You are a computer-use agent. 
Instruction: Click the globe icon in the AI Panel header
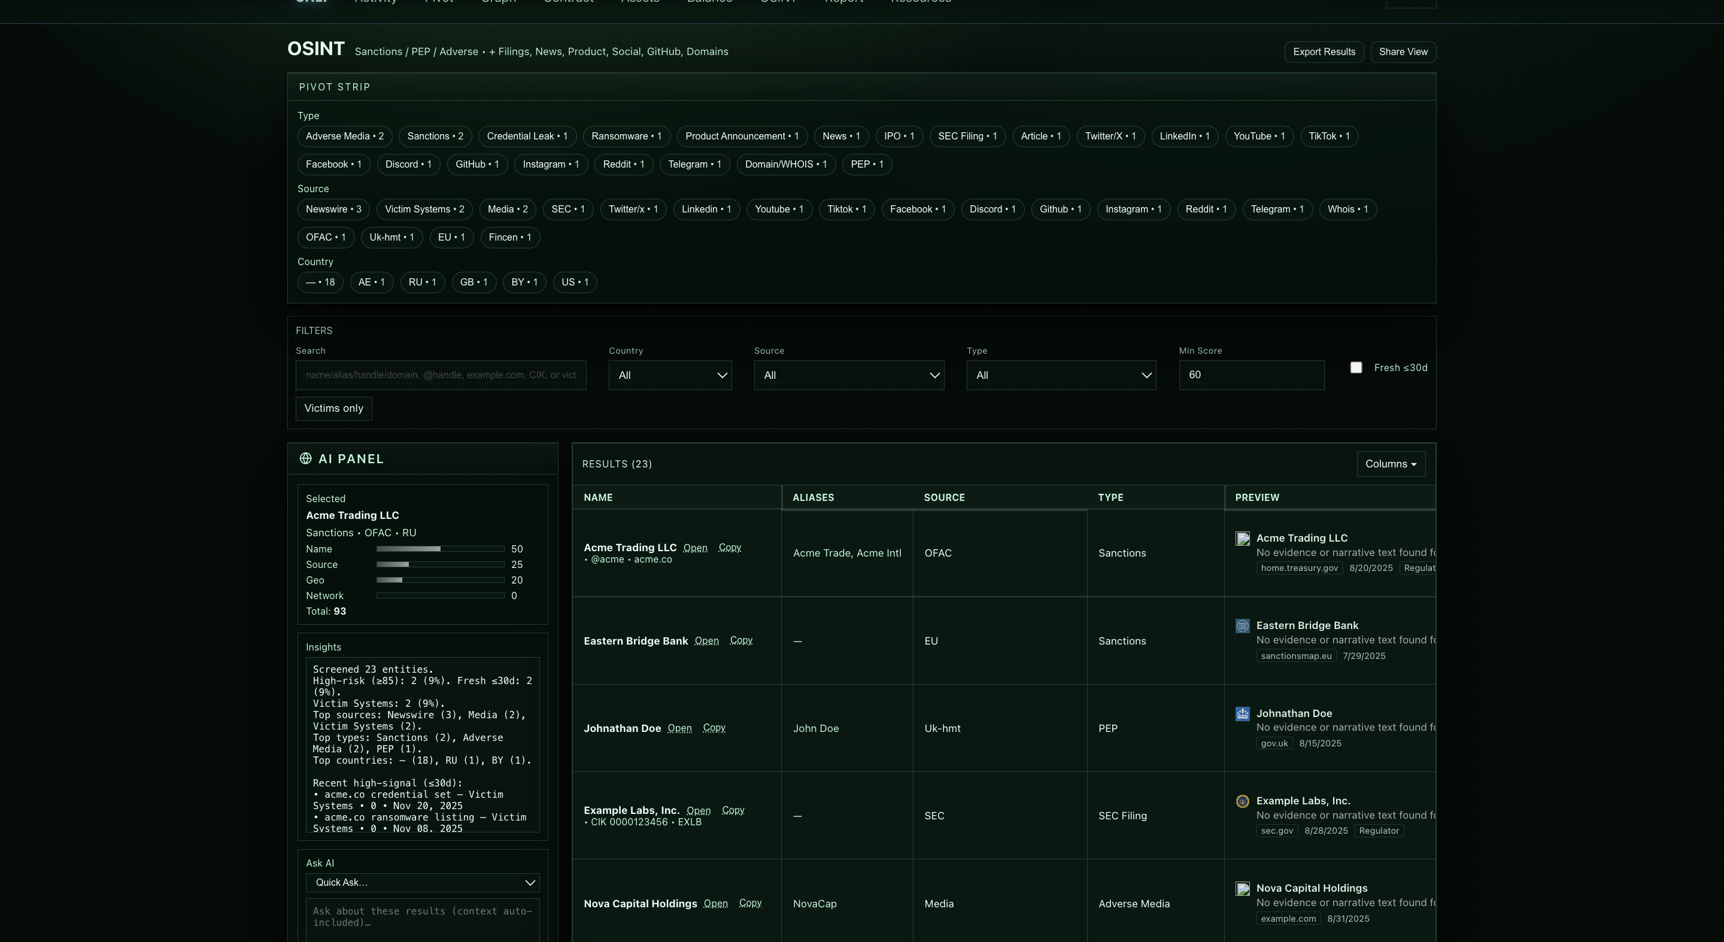[306, 458]
